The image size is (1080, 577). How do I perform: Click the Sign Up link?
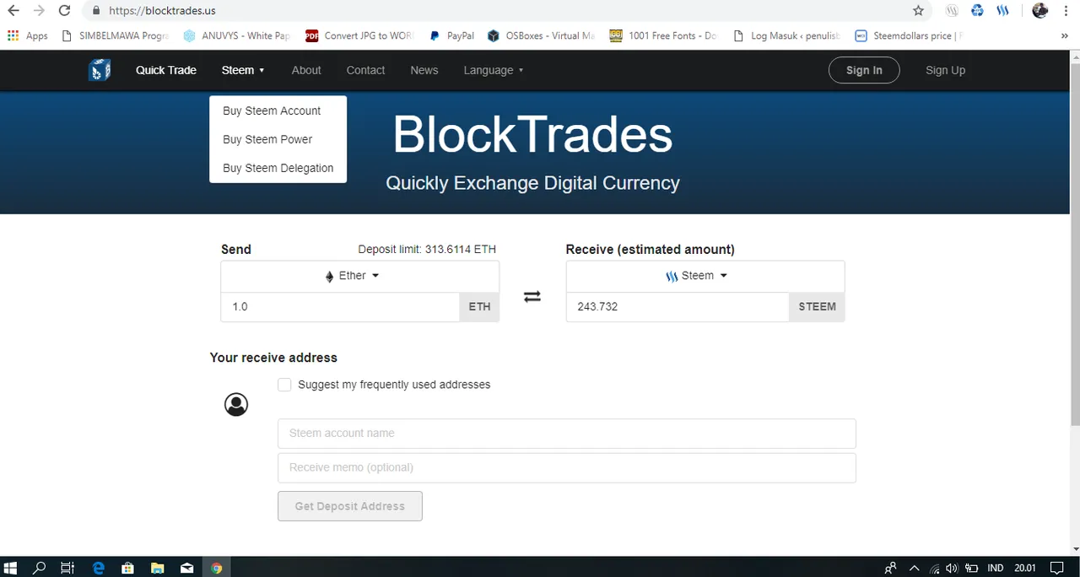tap(945, 70)
